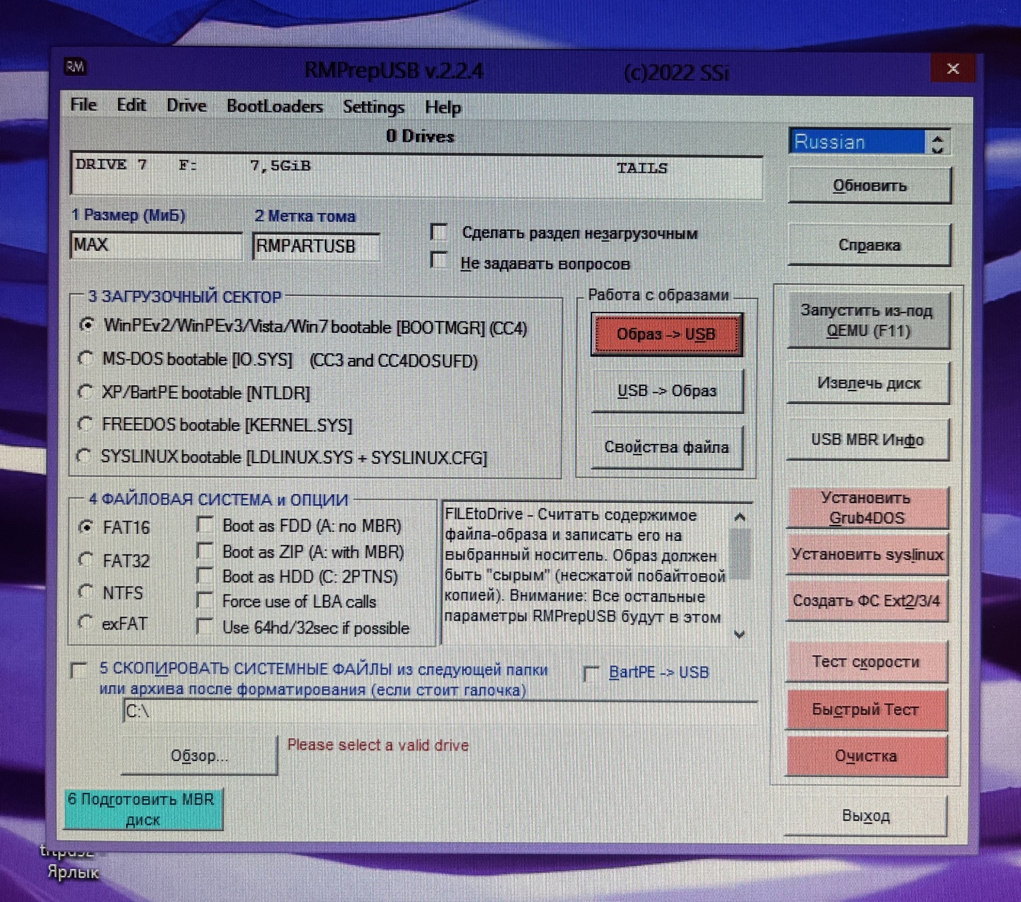This screenshot has width=1021, height=902.
Task: Select MS-DOS bootable [IO.SYS] option
Action: 85,358
